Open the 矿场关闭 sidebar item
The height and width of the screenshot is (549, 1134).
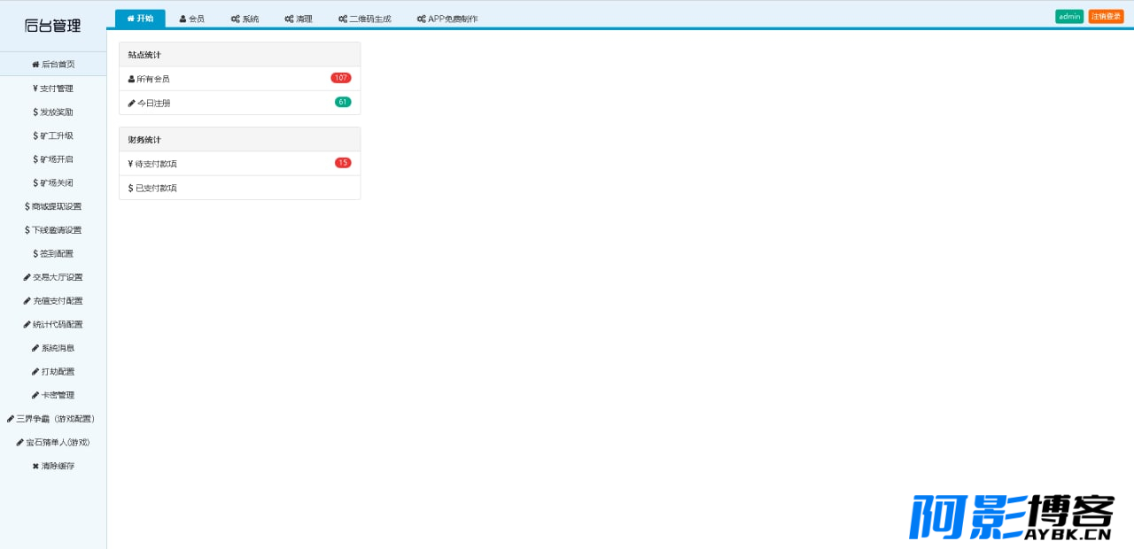click(53, 182)
